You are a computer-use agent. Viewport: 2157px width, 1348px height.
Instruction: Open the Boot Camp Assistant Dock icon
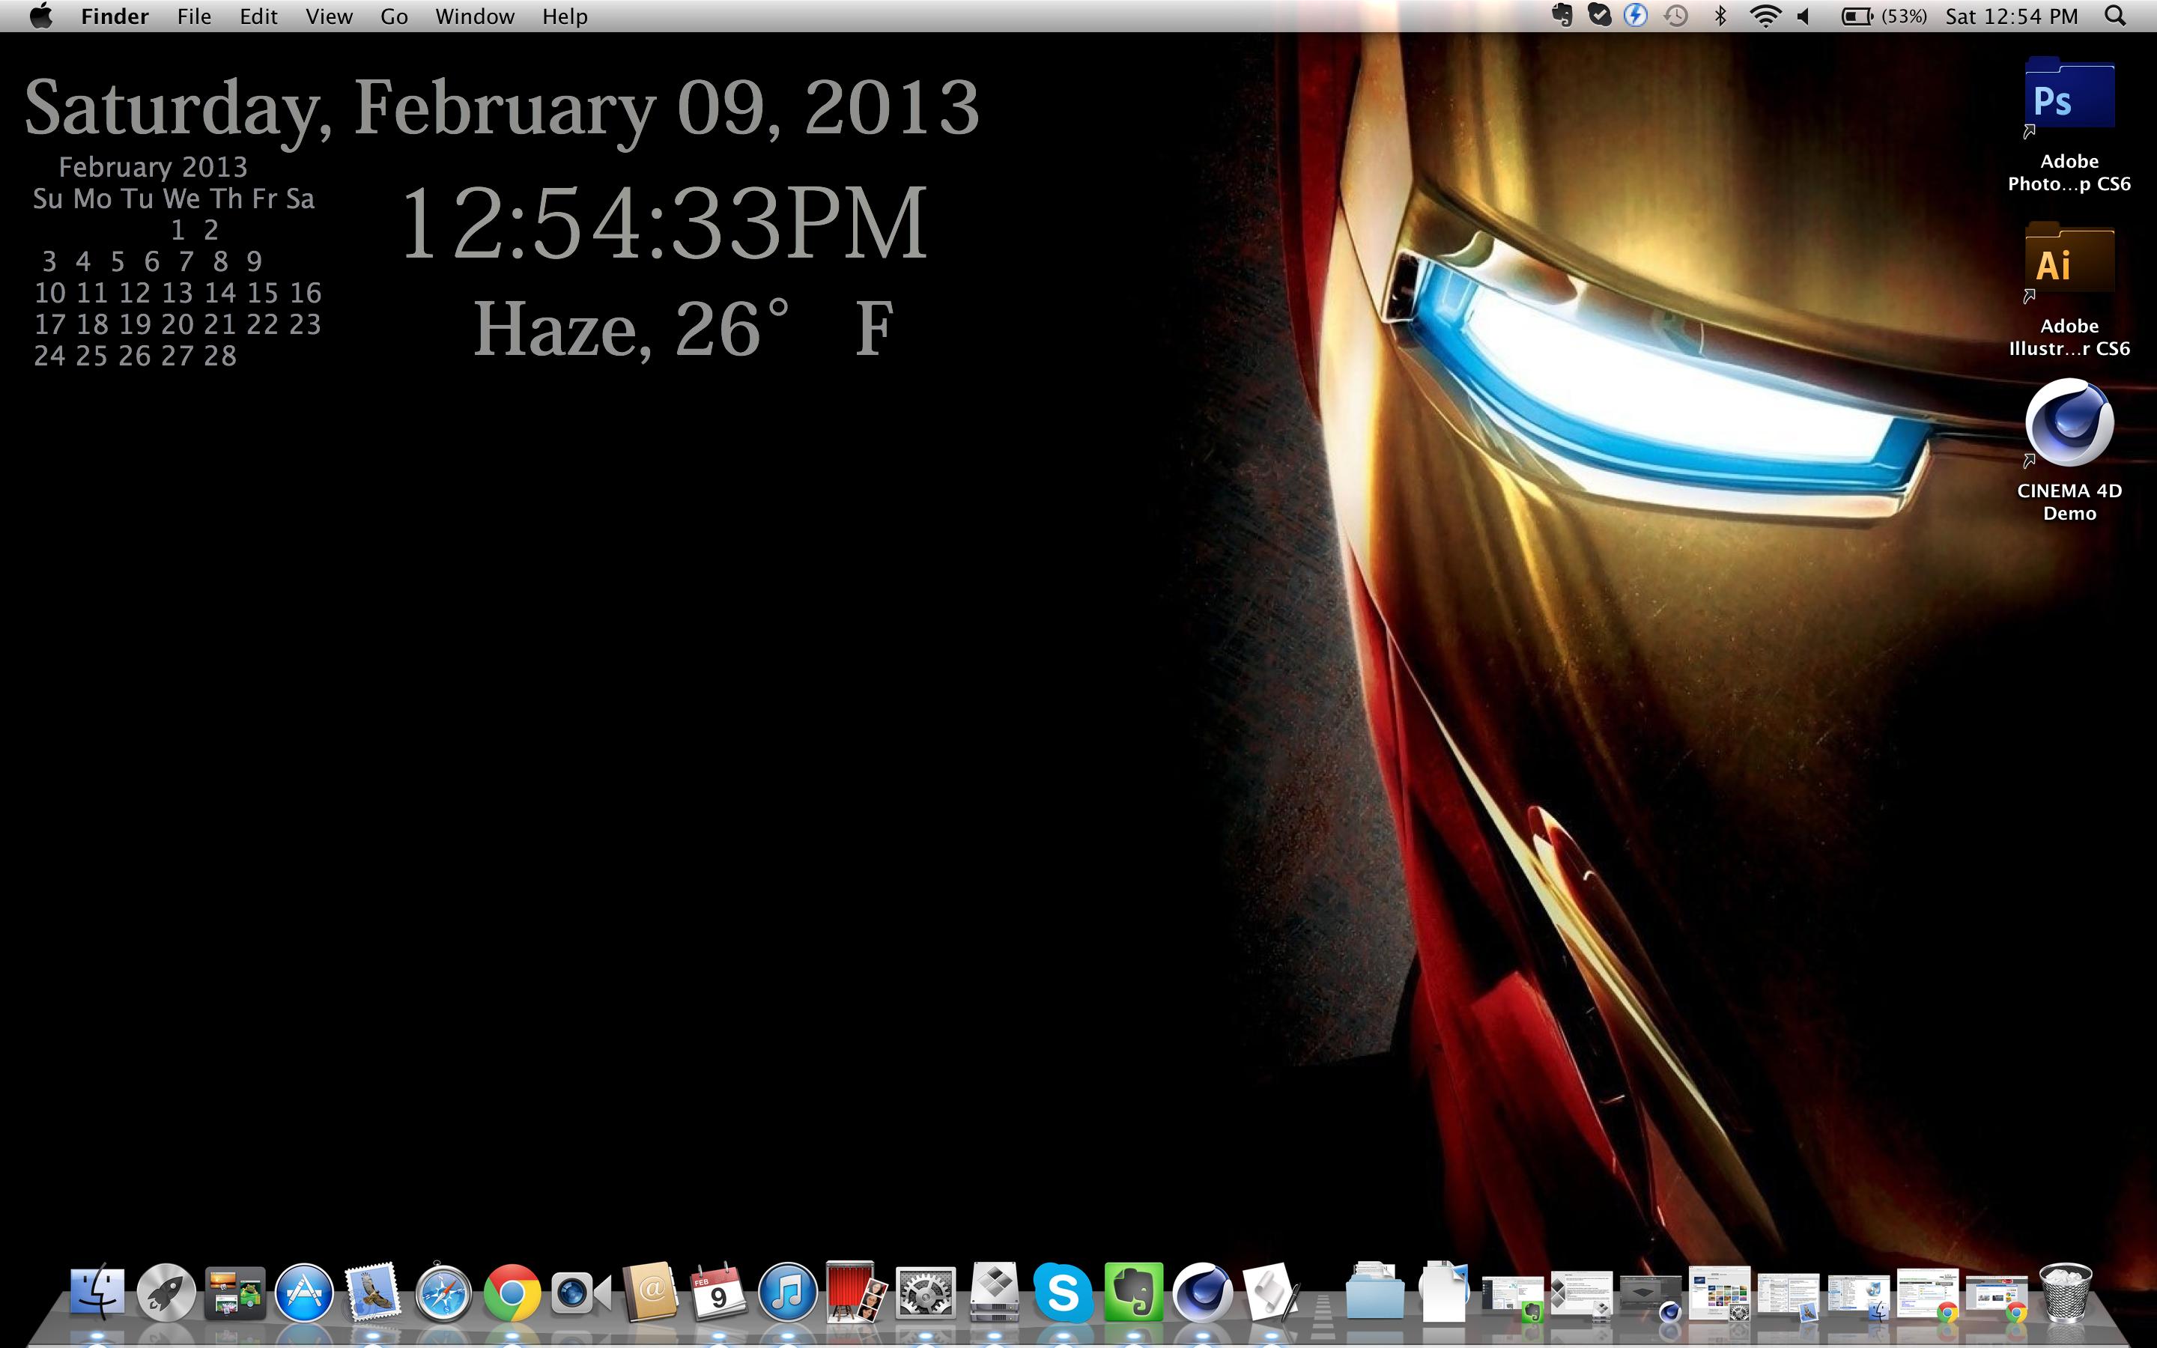click(x=994, y=1293)
